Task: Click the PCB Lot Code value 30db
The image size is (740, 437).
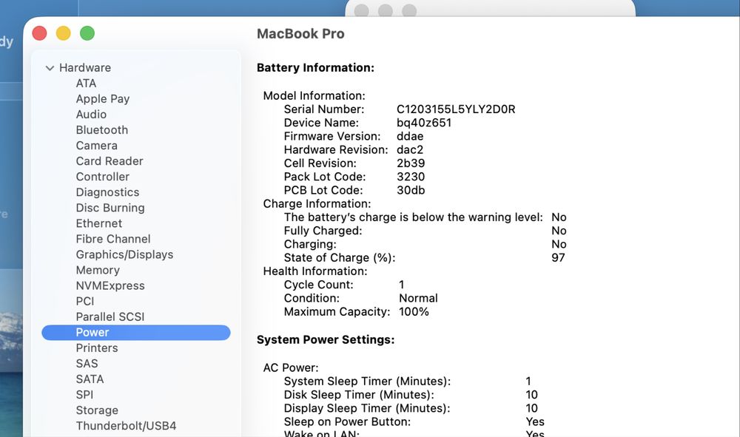Action: tap(411, 191)
